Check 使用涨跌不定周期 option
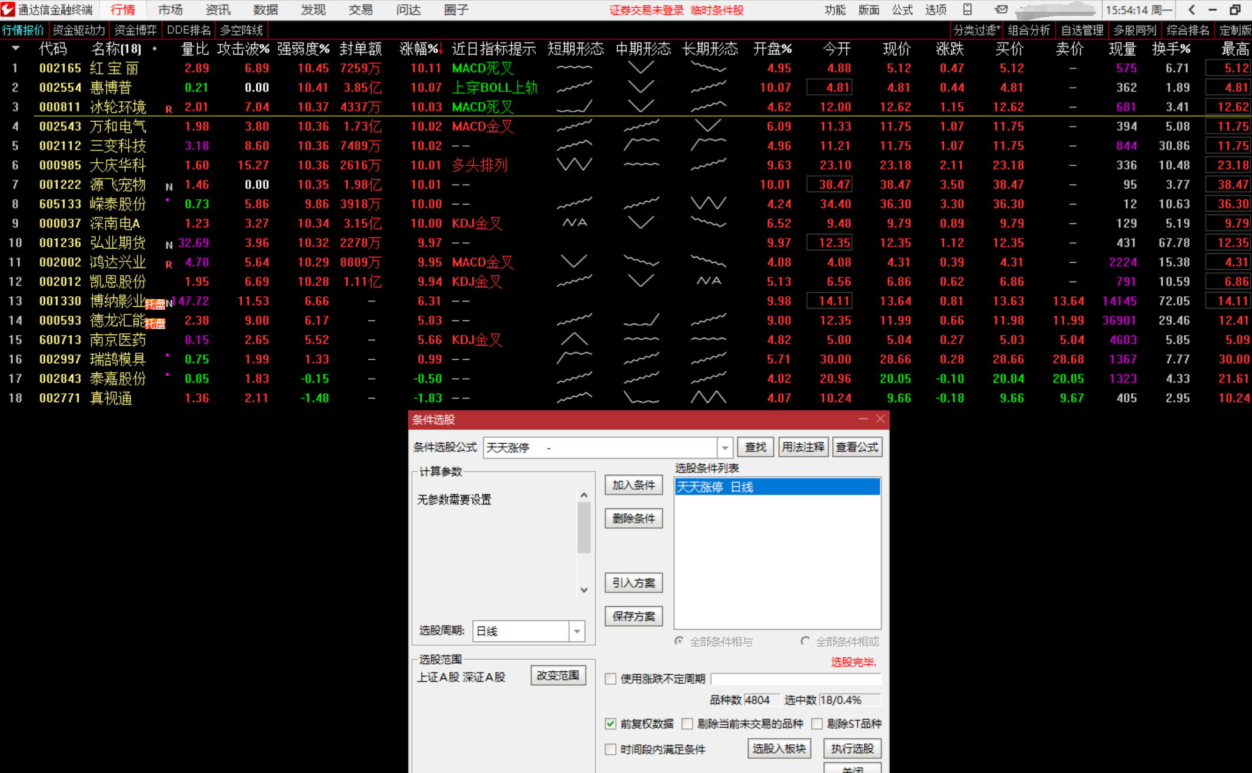This screenshot has height=773, width=1252. [610, 679]
